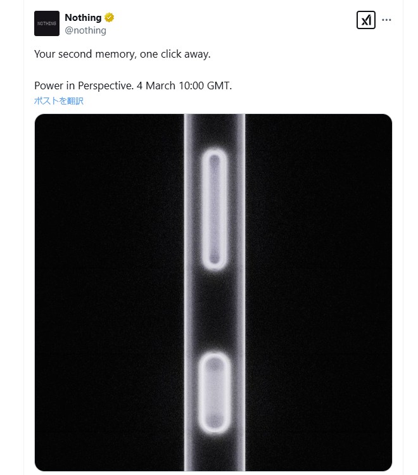Click the "4 March 10:00 GMT" text

pos(184,85)
